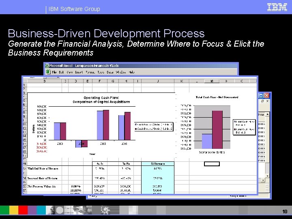
Task: Click scroll-down arrow in back window
Action: (x=267, y=176)
